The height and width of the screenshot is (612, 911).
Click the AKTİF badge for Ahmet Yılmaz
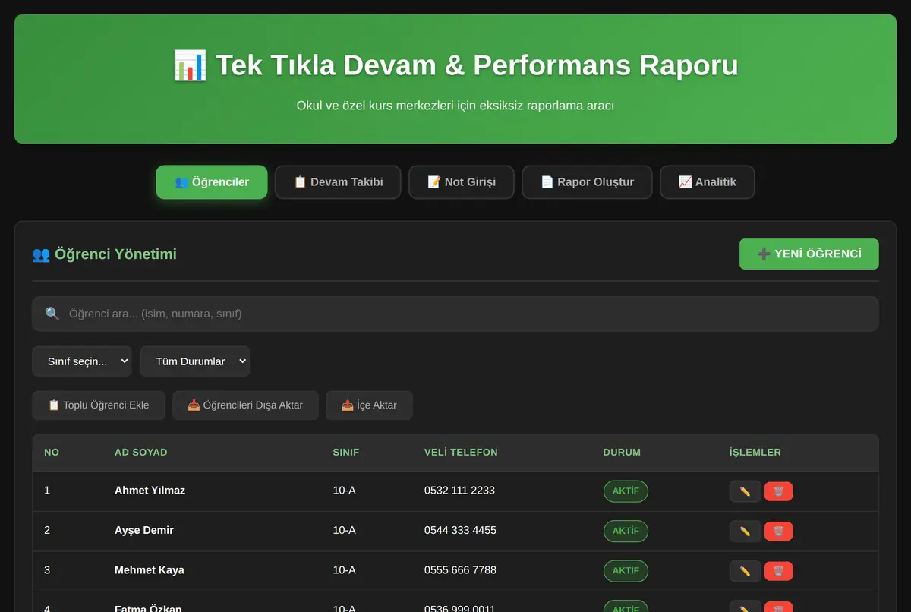[x=626, y=491]
